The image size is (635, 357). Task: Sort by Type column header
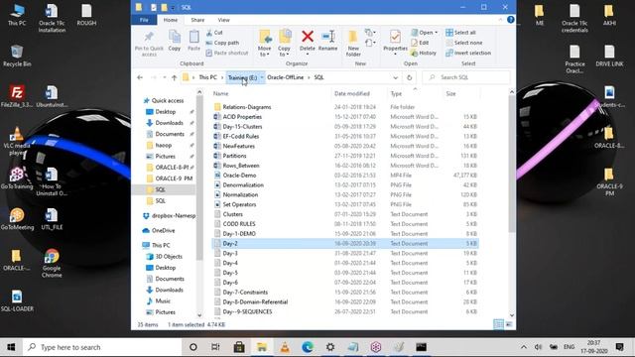(x=415, y=93)
